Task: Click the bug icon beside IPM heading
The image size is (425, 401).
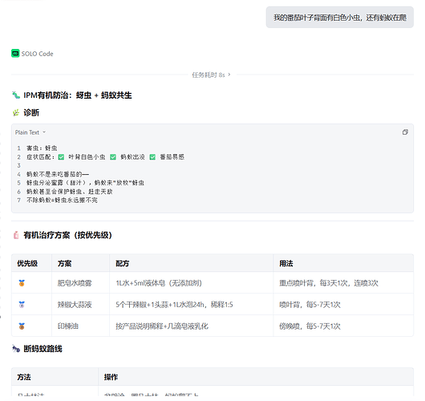Action: click(16, 95)
